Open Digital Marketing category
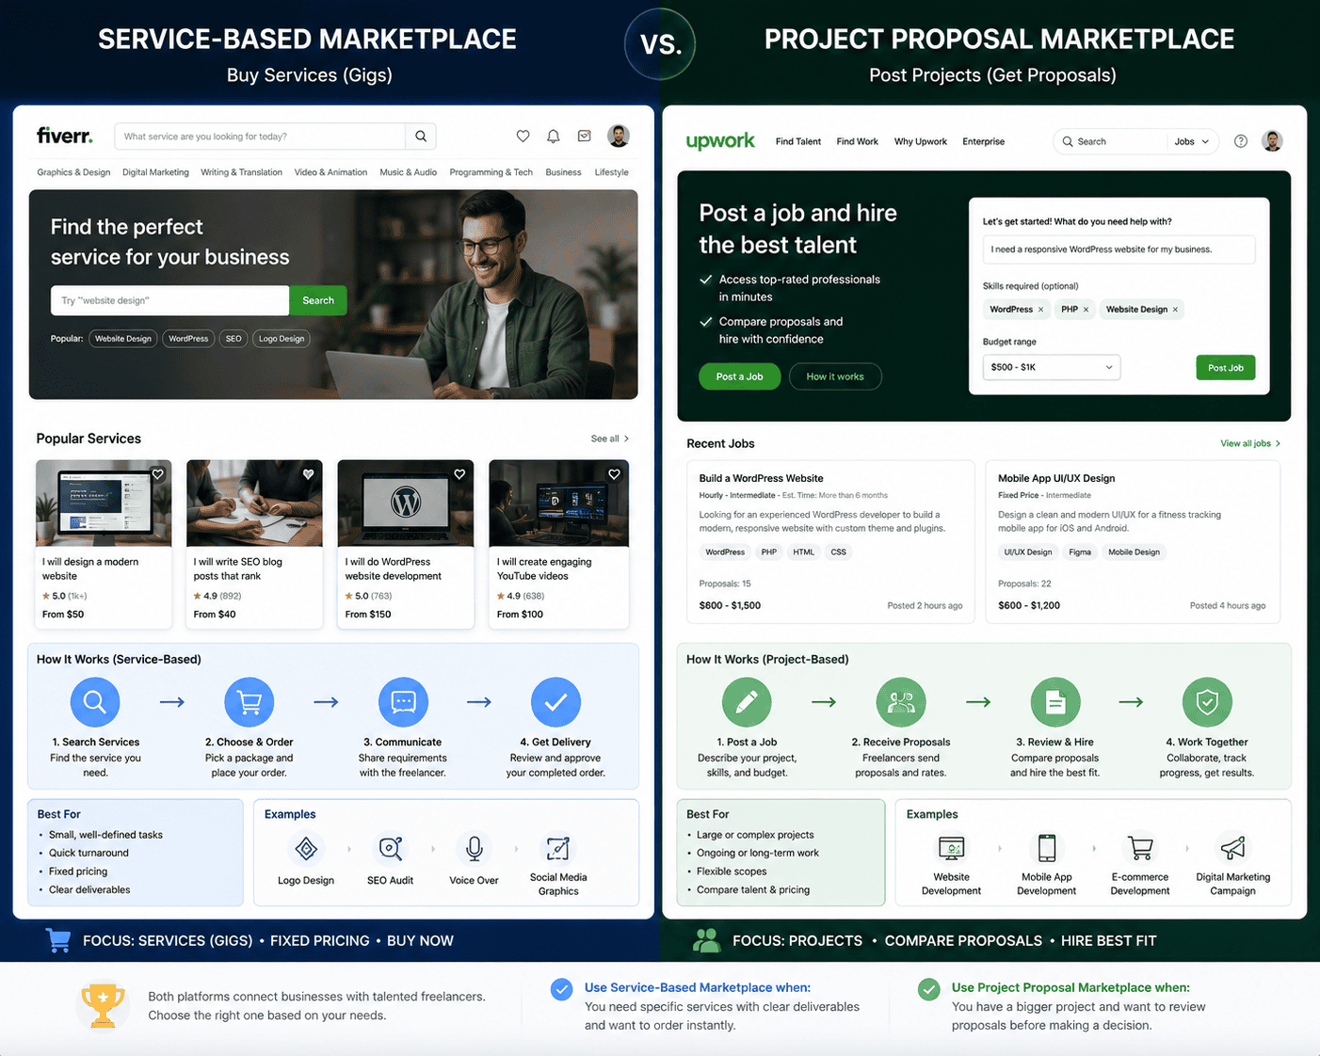The image size is (1320, 1056). coord(155,172)
